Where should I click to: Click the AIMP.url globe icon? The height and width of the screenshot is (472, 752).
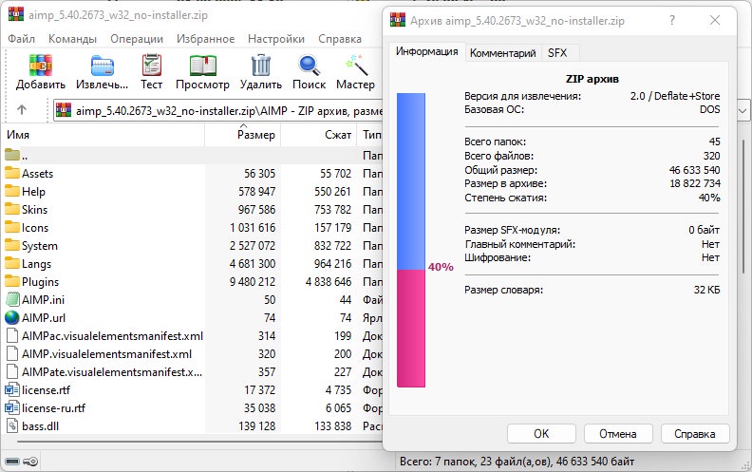click(x=12, y=317)
